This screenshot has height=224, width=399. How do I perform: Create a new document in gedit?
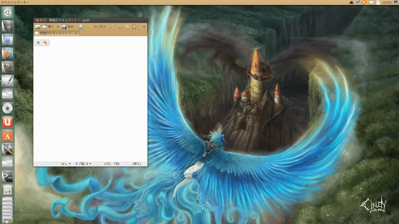[x=38, y=27]
